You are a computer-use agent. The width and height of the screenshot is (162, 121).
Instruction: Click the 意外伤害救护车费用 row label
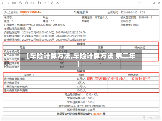16,90
